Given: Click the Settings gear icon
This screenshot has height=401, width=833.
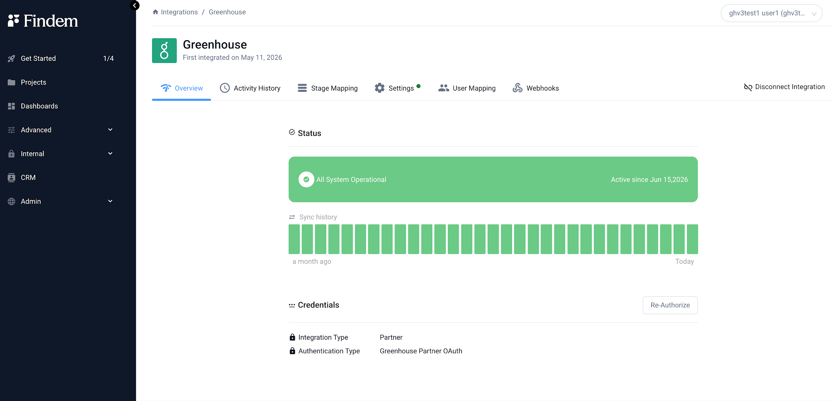Looking at the screenshot, I should [x=379, y=88].
